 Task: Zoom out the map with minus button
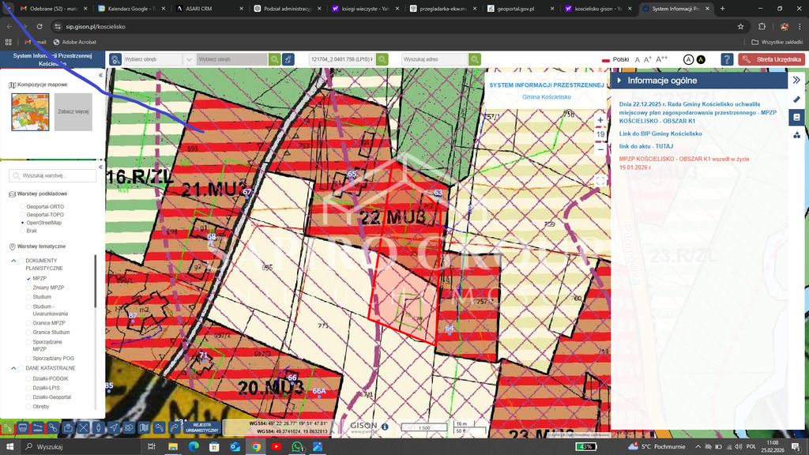600,149
